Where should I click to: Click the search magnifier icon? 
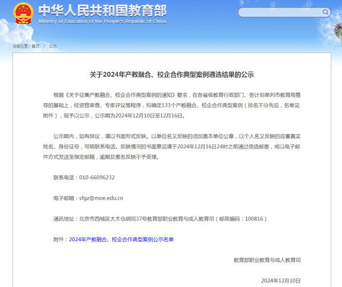pyautogui.click(x=325, y=12)
